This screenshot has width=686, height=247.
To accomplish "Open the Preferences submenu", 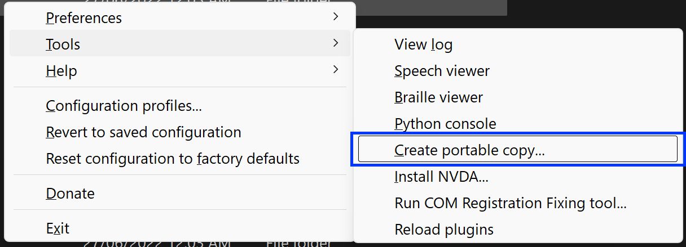I will coord(83,18).
